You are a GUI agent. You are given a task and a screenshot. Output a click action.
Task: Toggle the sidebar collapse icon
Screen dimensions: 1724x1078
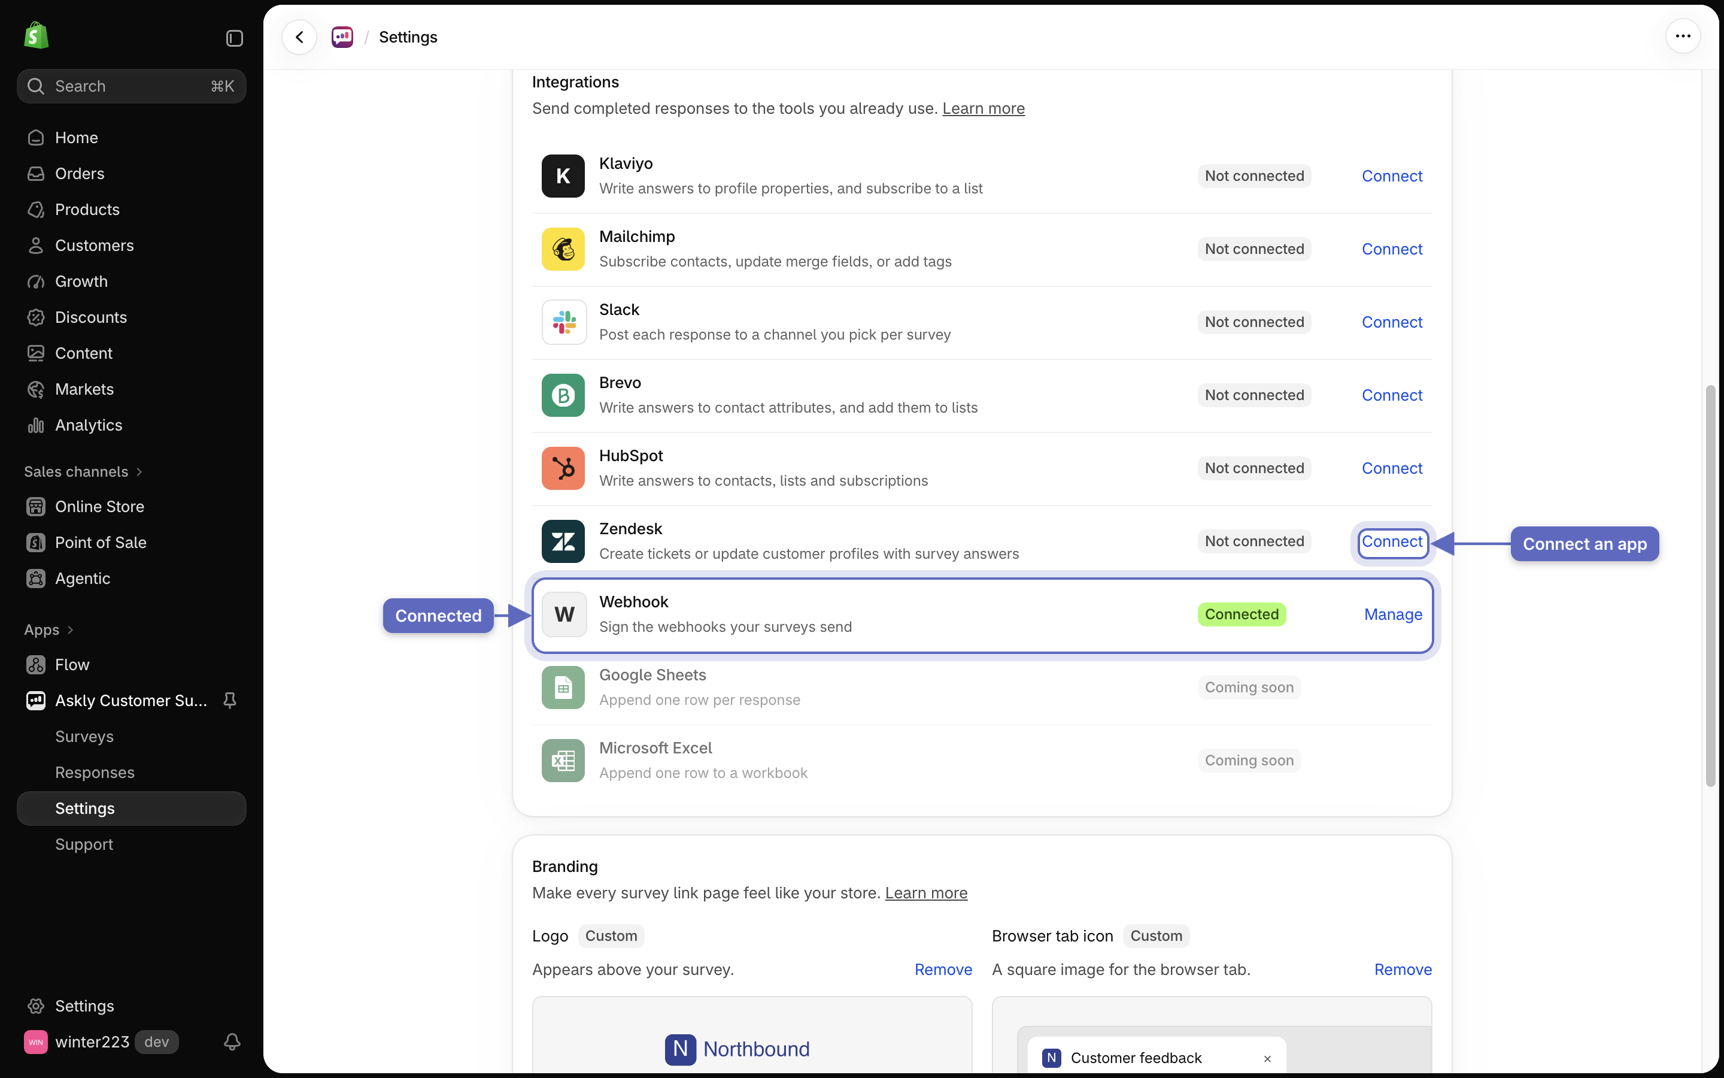235,38
